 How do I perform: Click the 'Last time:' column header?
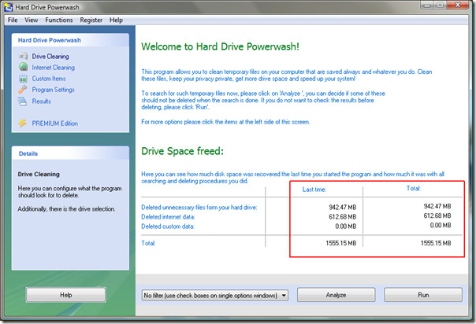click(x=314, y=190)
